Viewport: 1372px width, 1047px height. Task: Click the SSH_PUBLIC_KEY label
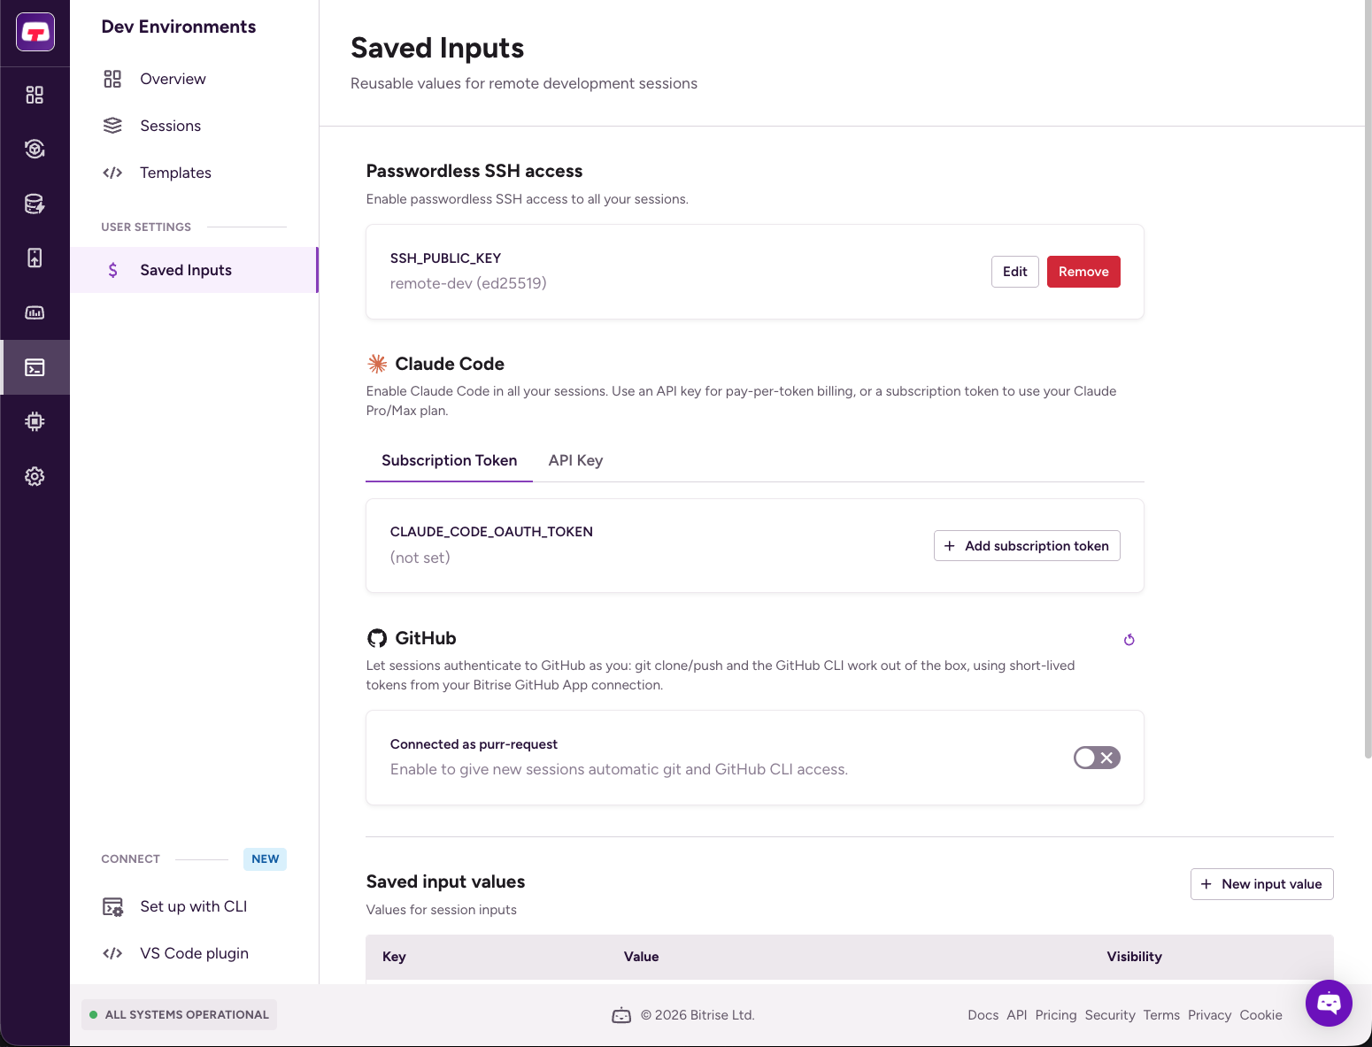pos(445,258)
